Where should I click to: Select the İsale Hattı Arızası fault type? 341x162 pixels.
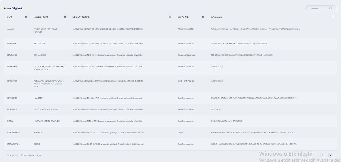point(186,81)
